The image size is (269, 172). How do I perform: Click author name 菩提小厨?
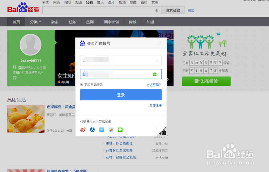(161, 143)
